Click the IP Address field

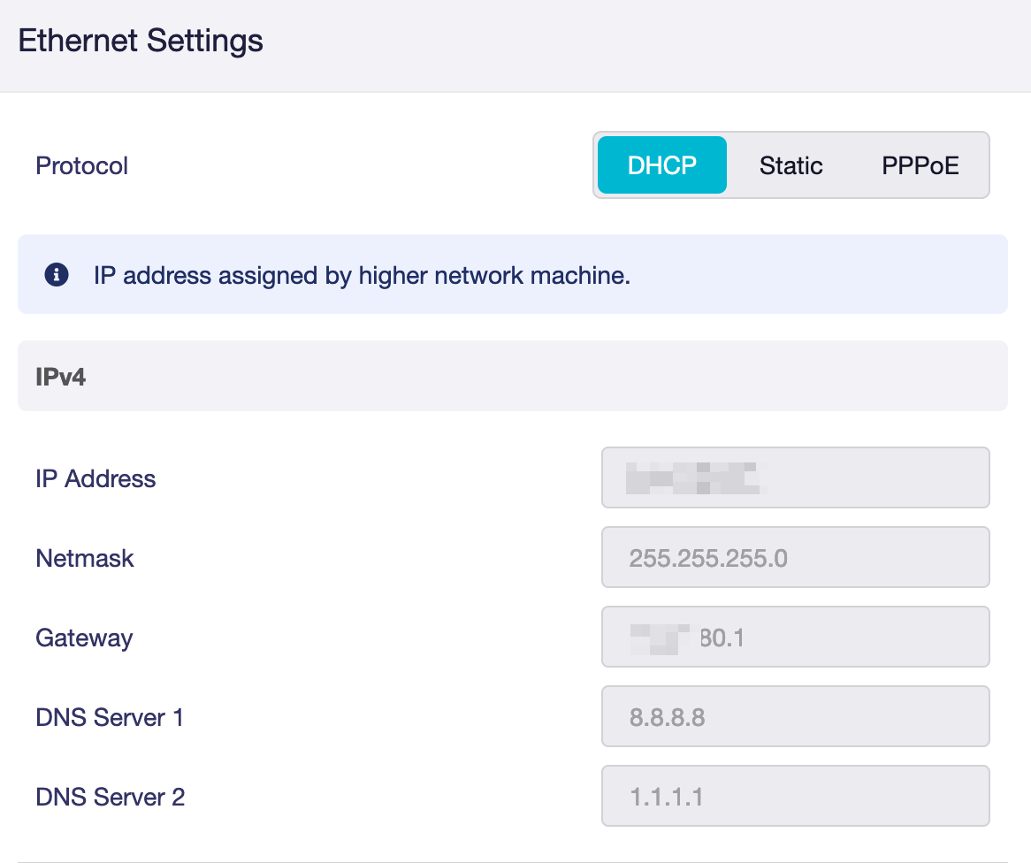[x=796, y=477]
